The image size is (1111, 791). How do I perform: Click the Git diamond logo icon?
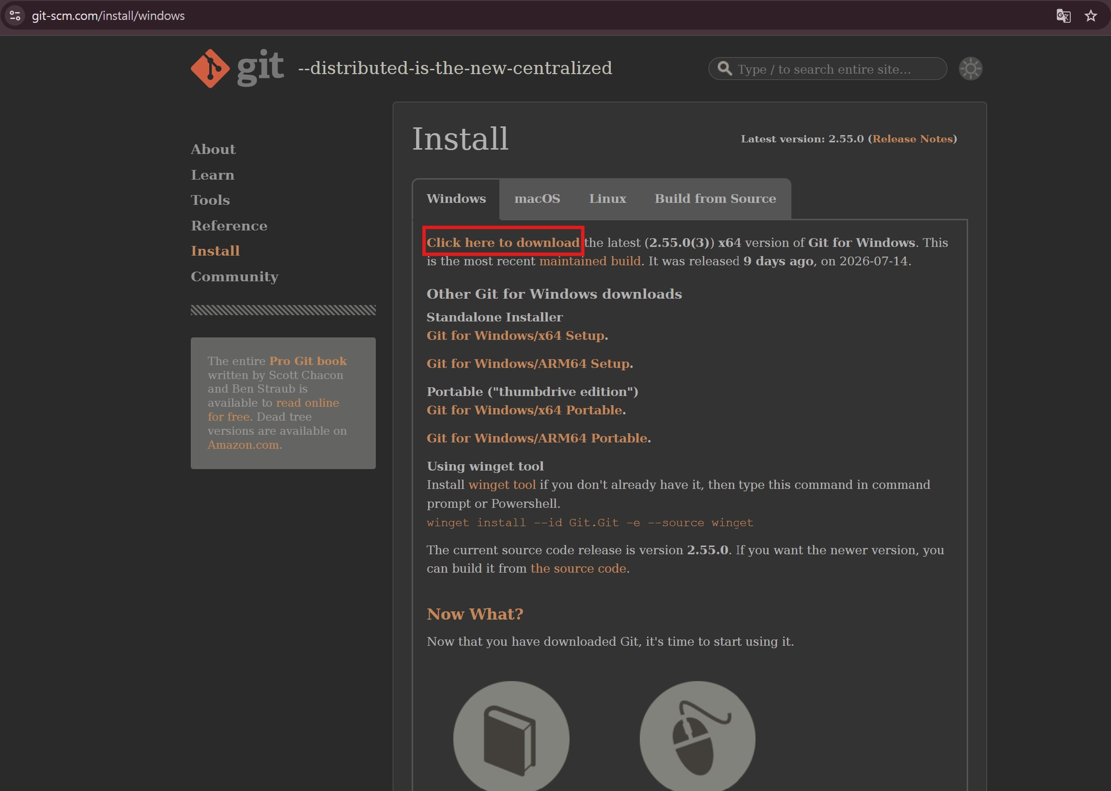[x=210, y=68]
